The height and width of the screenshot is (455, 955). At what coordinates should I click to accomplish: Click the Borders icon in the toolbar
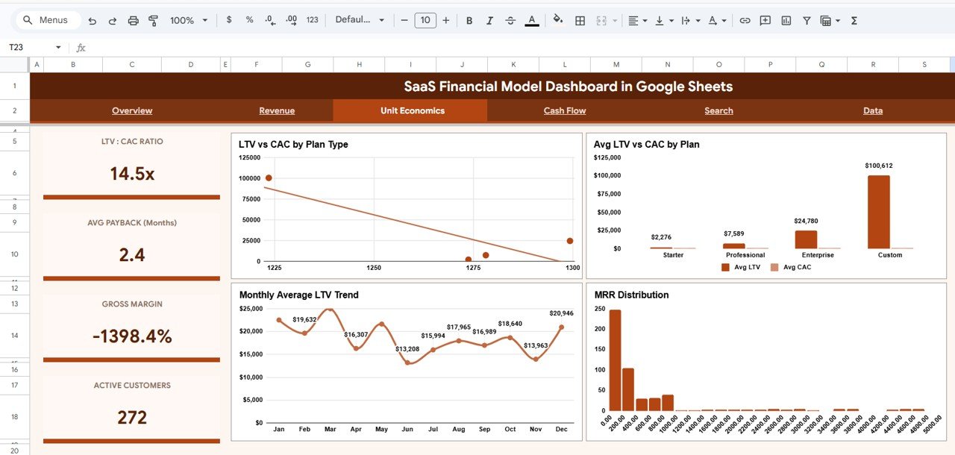(580, 20)
